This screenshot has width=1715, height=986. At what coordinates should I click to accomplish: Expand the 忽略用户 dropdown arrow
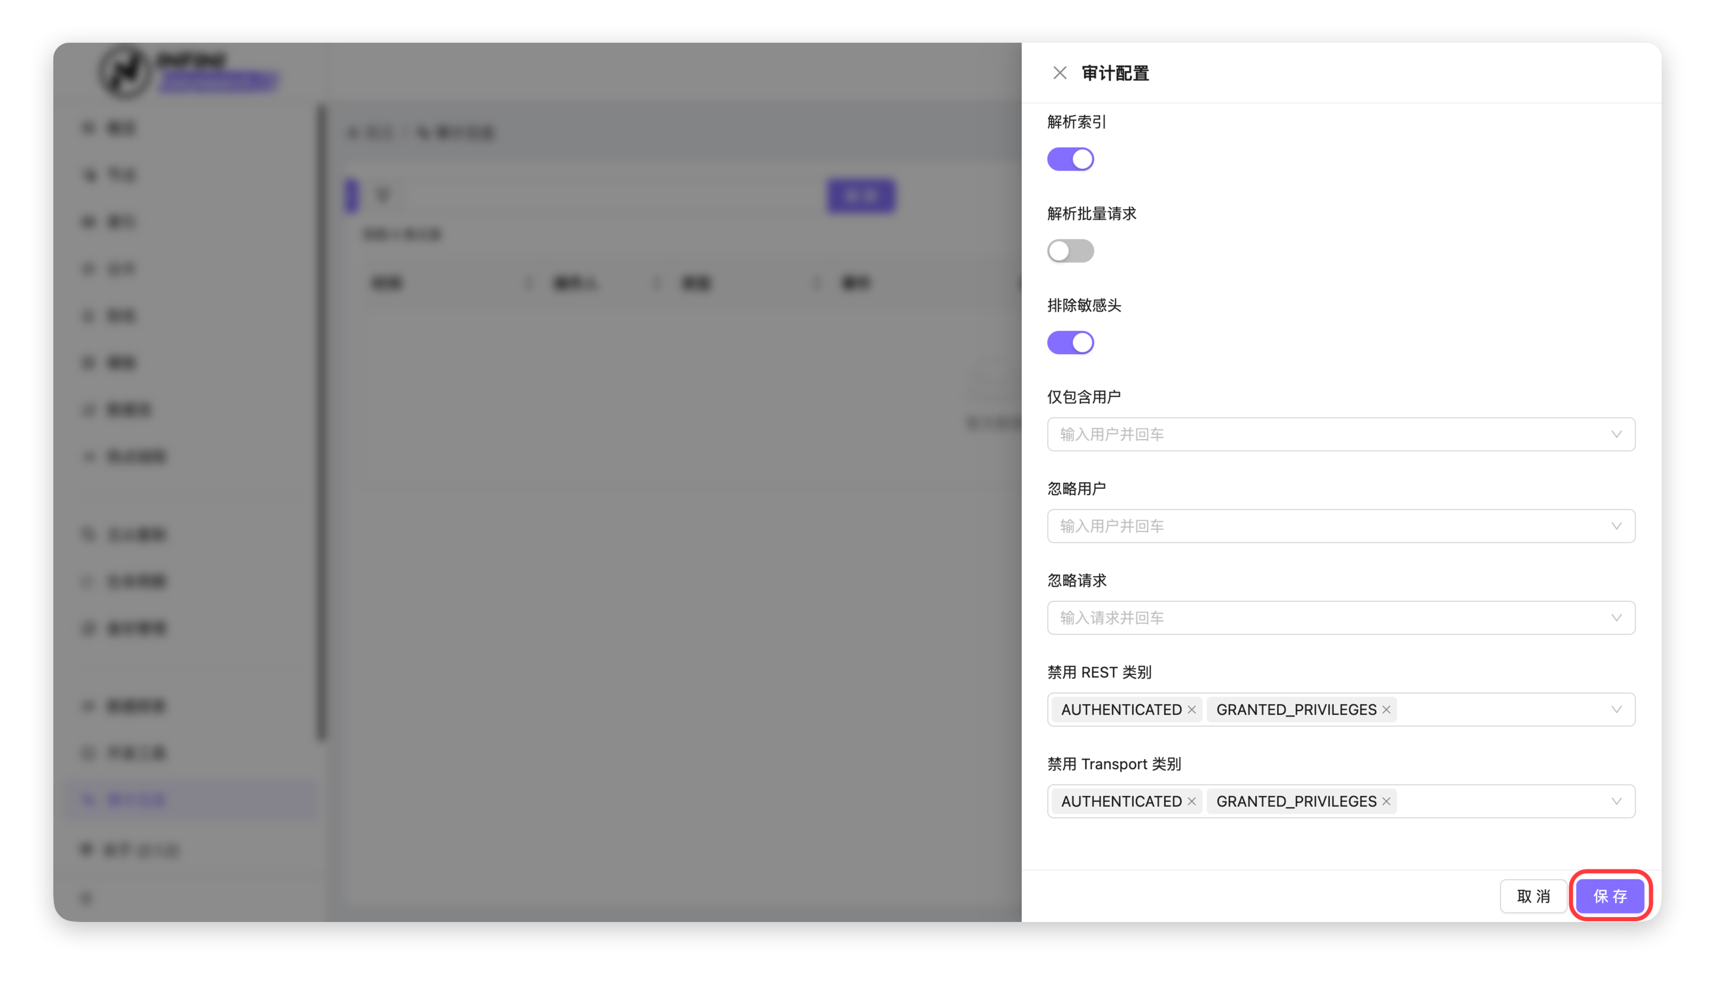tap(1616, 526)
